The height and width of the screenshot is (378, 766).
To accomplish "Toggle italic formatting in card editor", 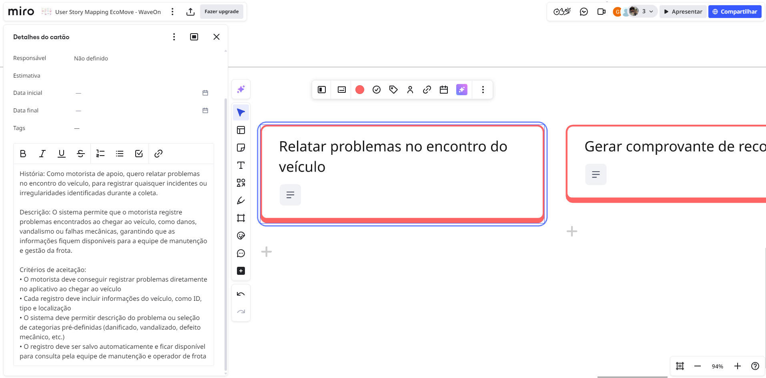I will coord(42,154).
